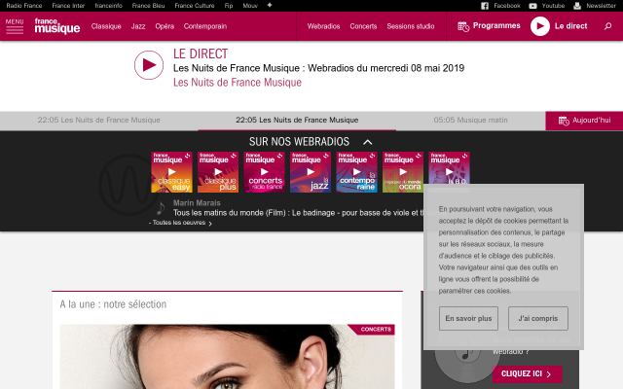Play La Jazz webradio tile
623x389 pixels.
pyautogui.click(x=311, y=172)
